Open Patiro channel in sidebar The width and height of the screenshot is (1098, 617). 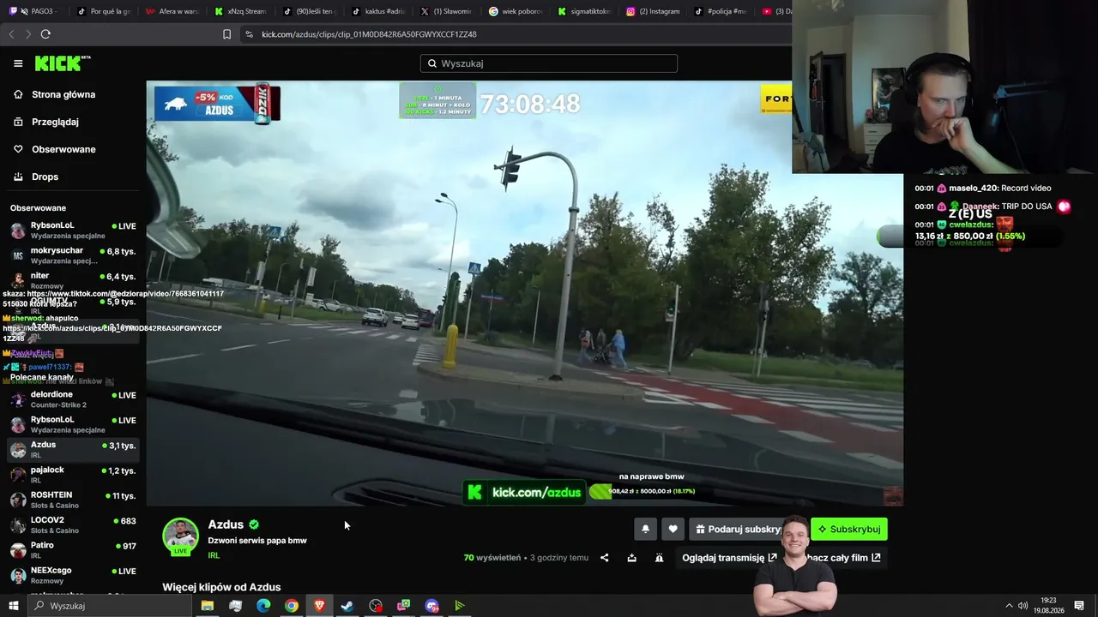coord(73,549)
